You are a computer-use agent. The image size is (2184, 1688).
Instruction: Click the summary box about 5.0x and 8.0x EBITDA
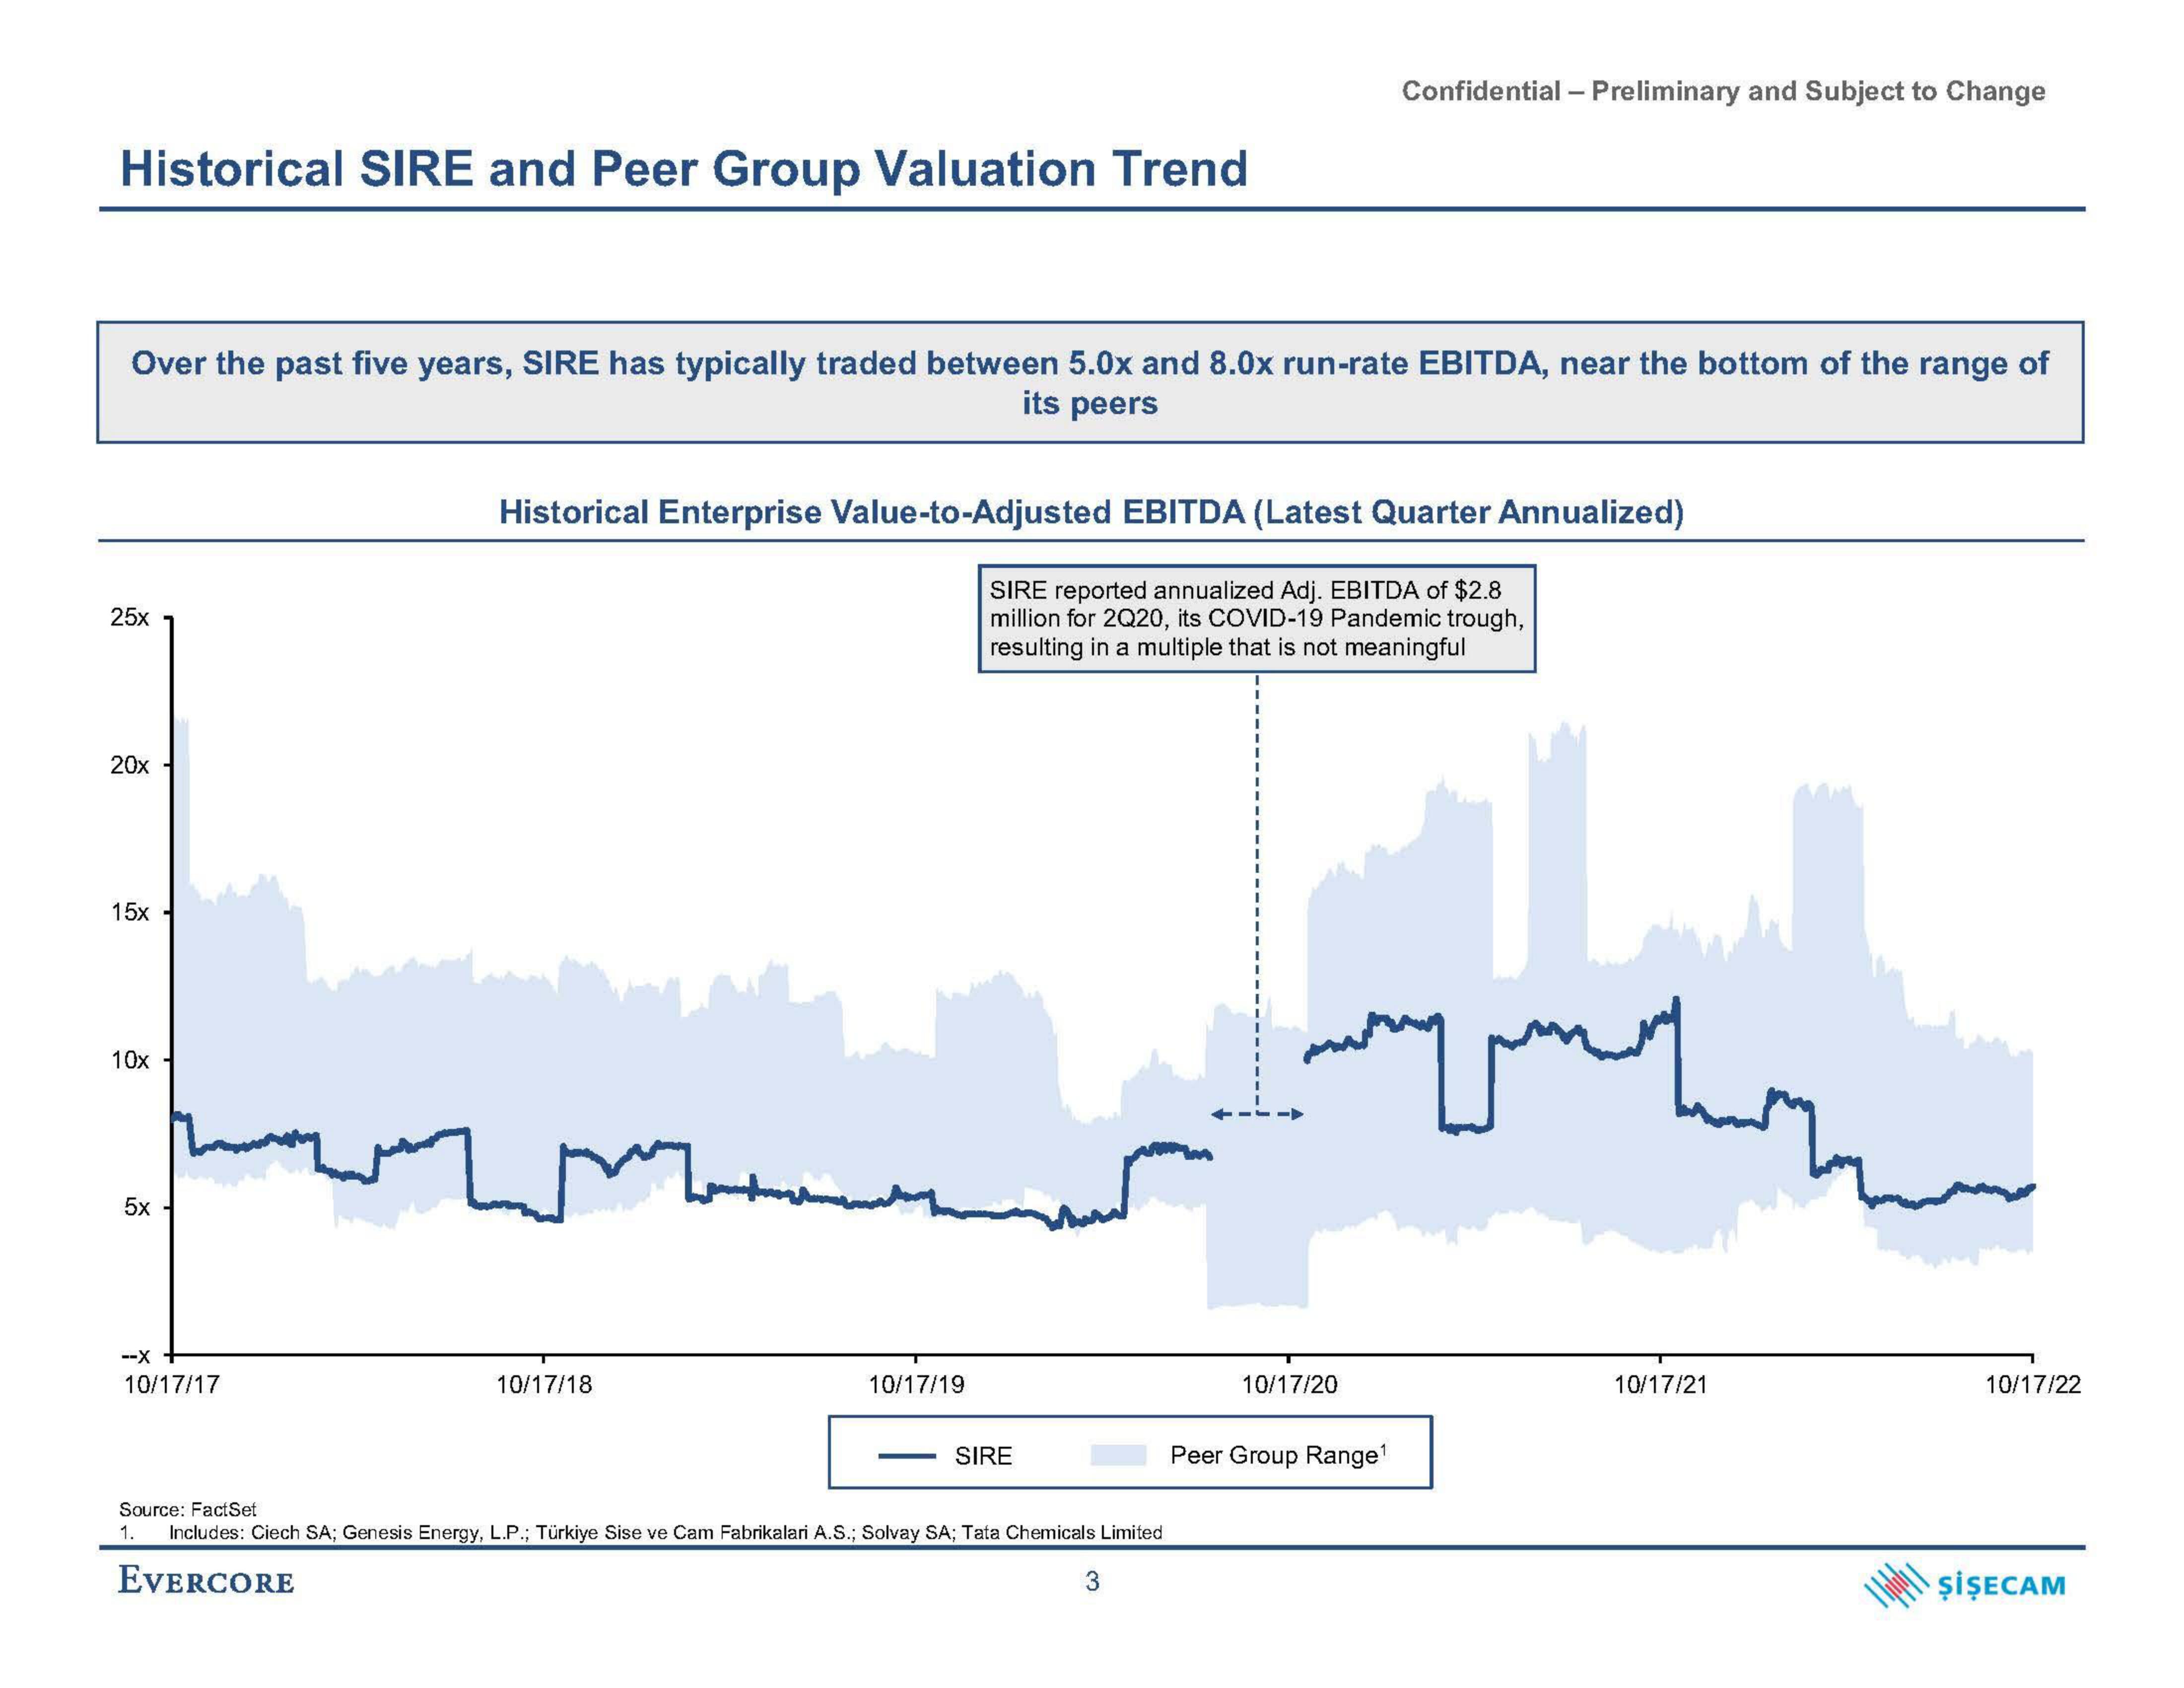pyautogui.click(x=1090, y=382)
